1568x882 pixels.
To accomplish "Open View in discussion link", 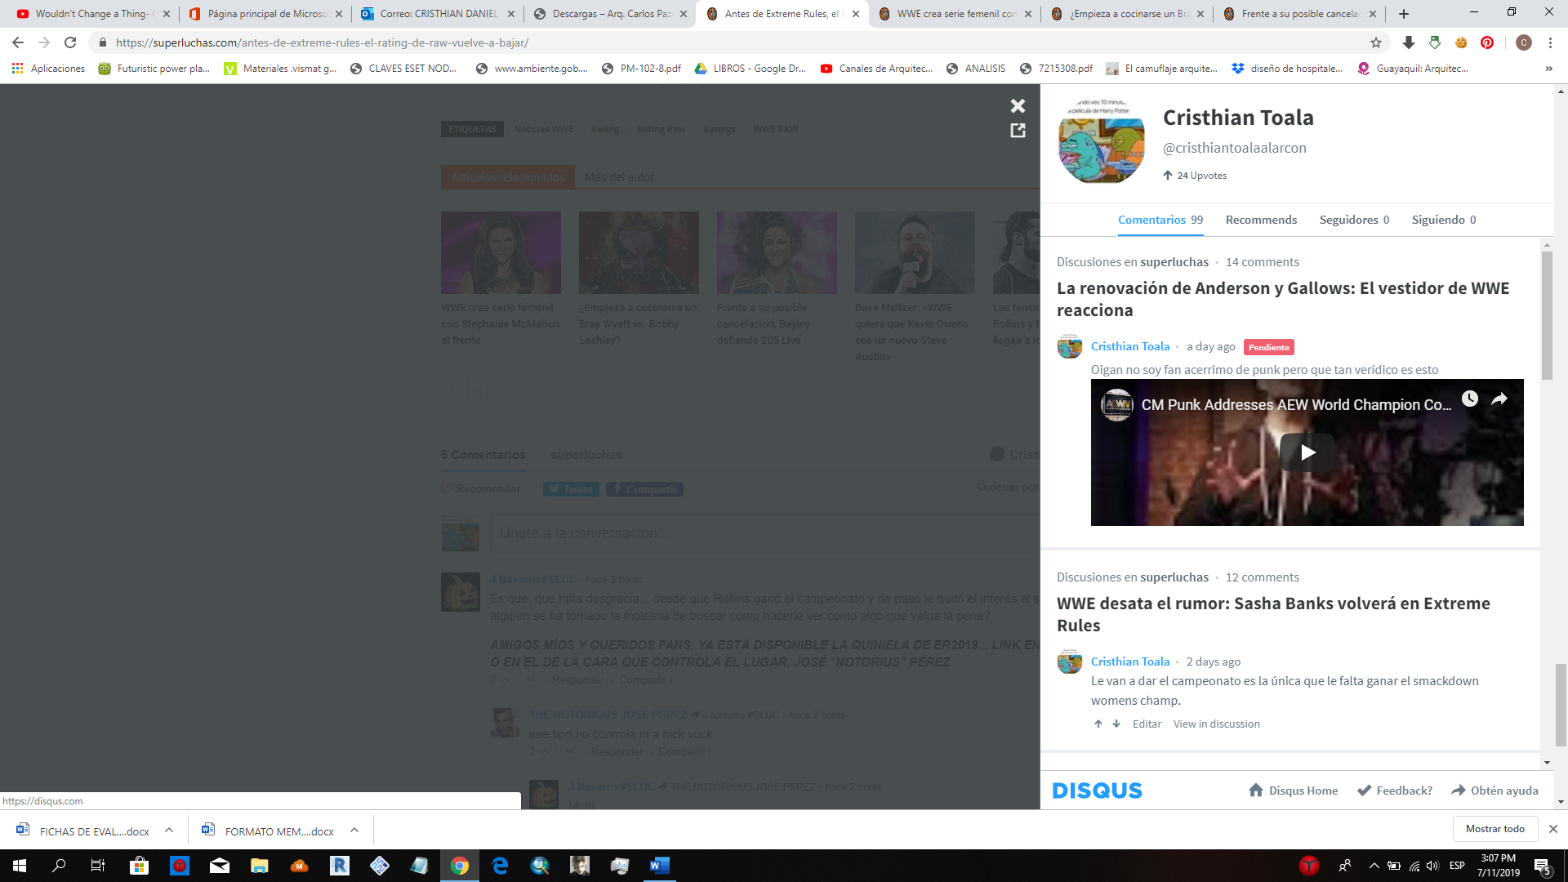I will (x=1217, y=724).
